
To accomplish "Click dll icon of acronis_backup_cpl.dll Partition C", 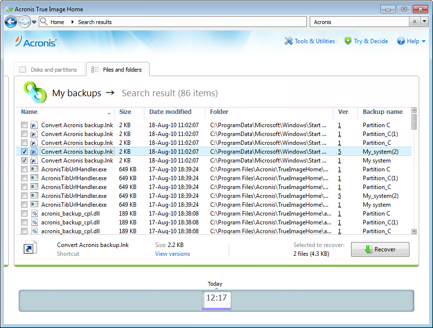I will click(34, 213).
